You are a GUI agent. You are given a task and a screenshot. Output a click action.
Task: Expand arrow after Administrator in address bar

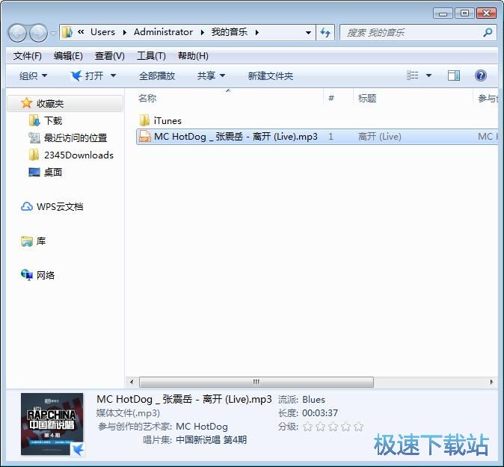tap(202, 32)
